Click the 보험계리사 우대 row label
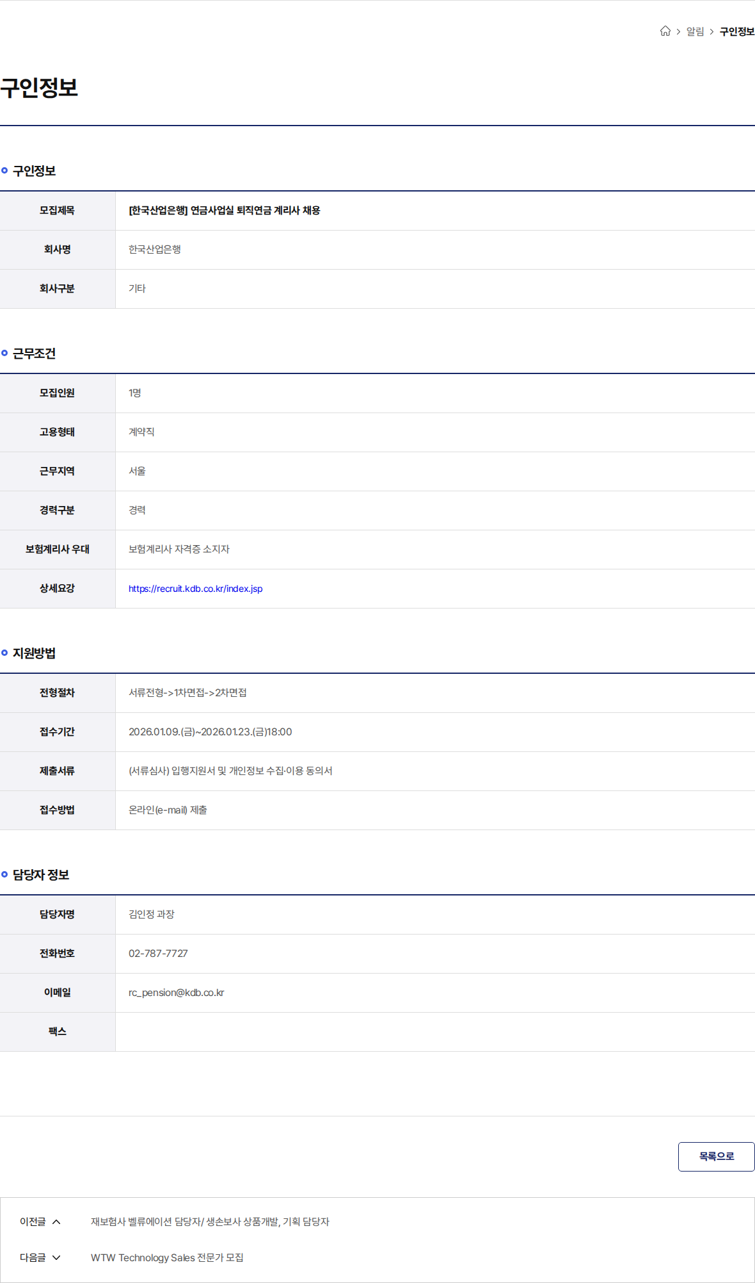Viewport: 755px width, 1283px height. (58, 550)
